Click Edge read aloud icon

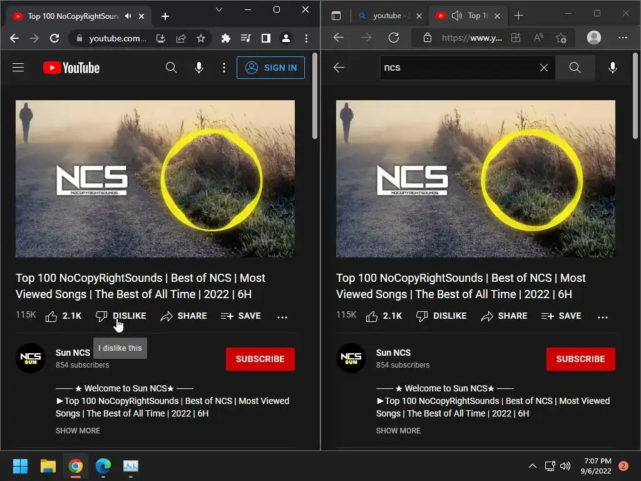pos(539,38)
